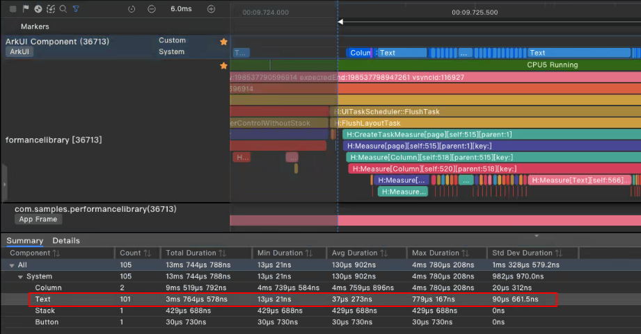
Task: Click the zoom in plus icon
Action: coord(212,9)
